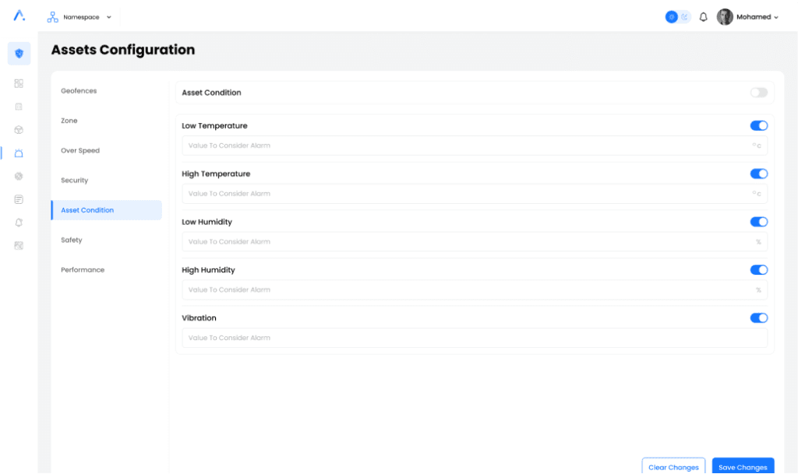Select the Performance tab

pyautogui.click(x=83, y=270)
